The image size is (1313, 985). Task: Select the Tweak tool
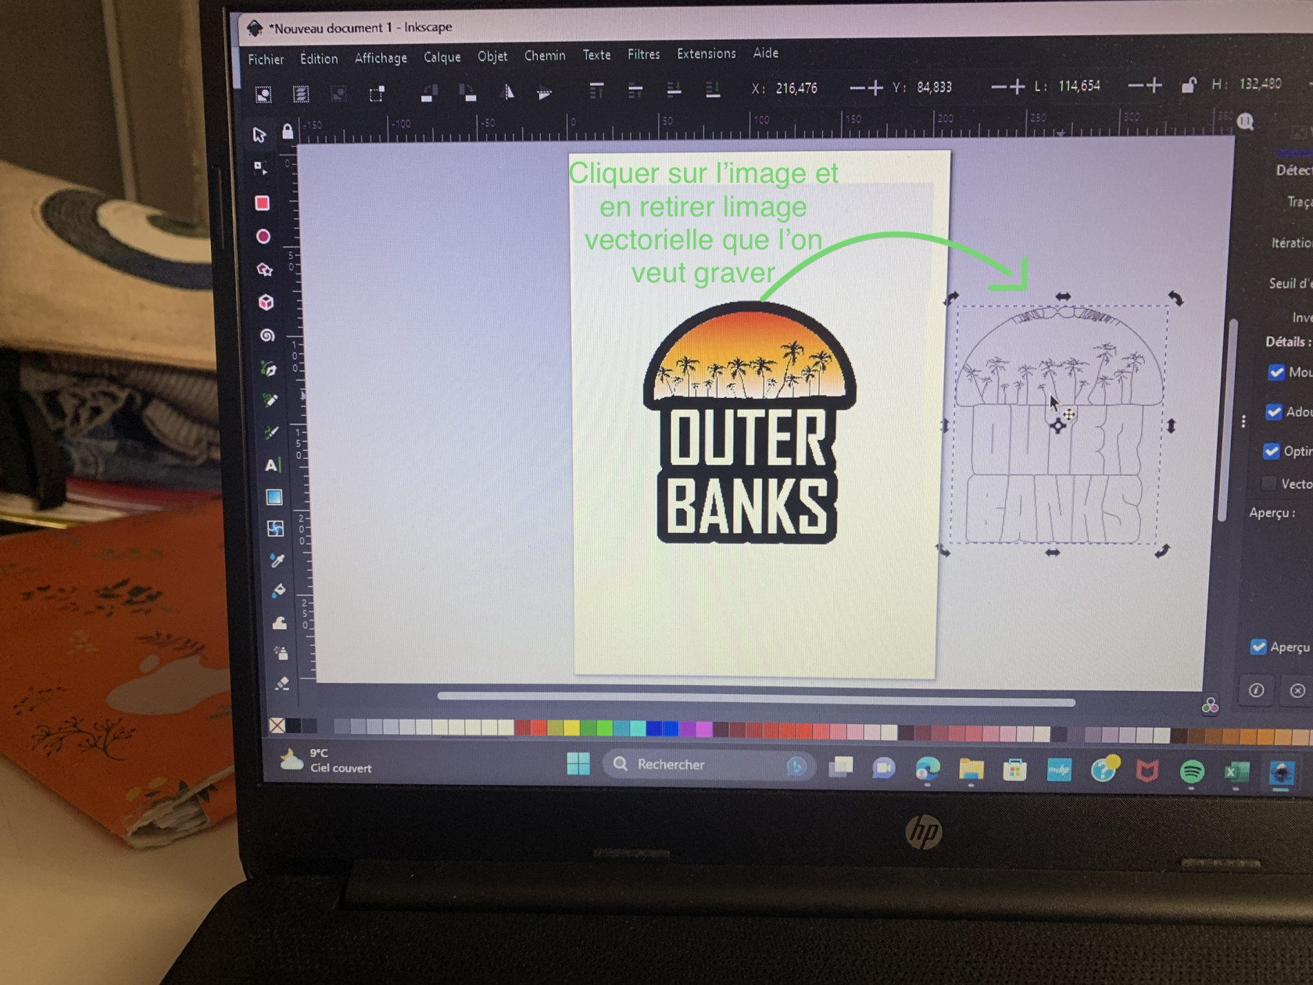279,623
